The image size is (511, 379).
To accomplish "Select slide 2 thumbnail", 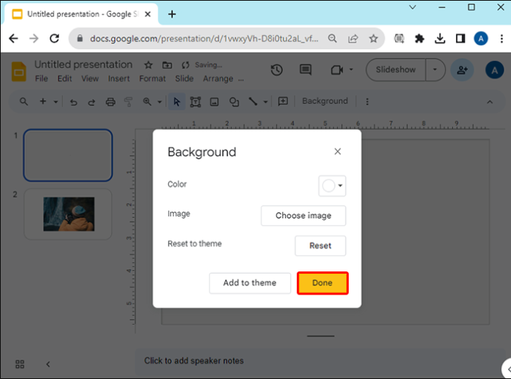I will coord(68,214).
